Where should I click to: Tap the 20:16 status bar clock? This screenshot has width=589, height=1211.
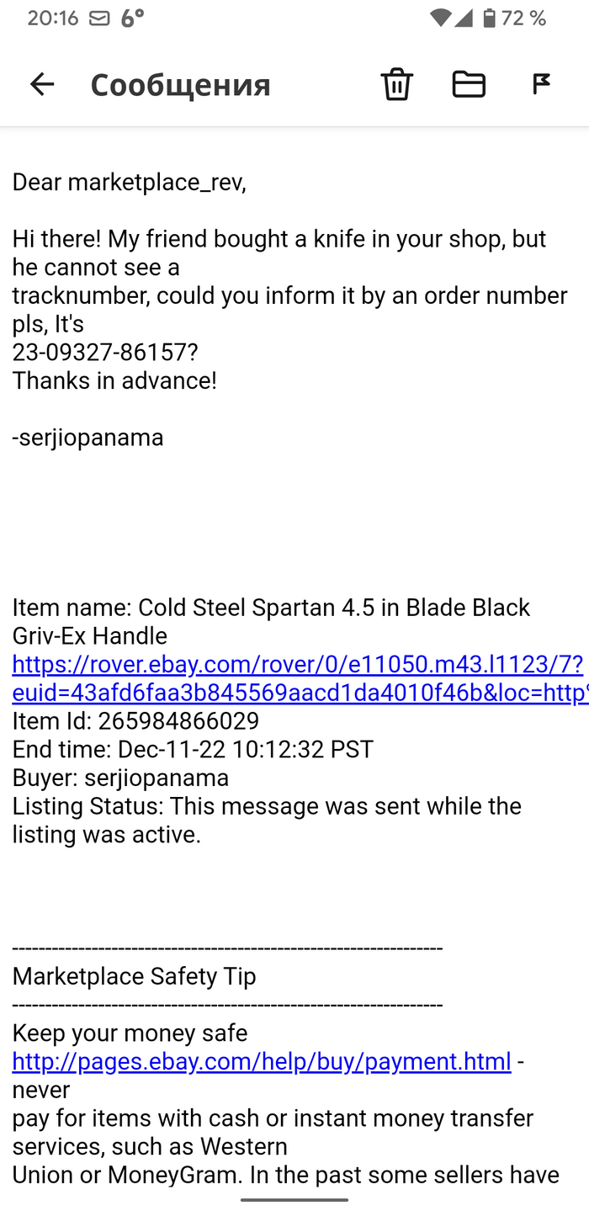(52, 19)
